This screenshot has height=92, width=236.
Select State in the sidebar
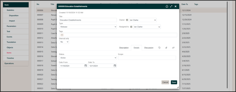tap(16, 5)
